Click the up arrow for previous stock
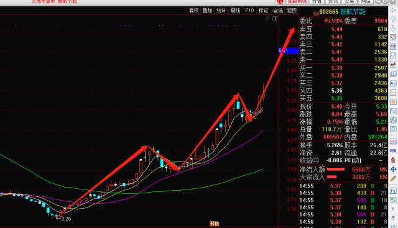 (393, 19)
